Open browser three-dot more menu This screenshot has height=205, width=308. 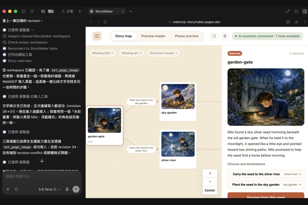pyautogui.click(x=305, y=22)
